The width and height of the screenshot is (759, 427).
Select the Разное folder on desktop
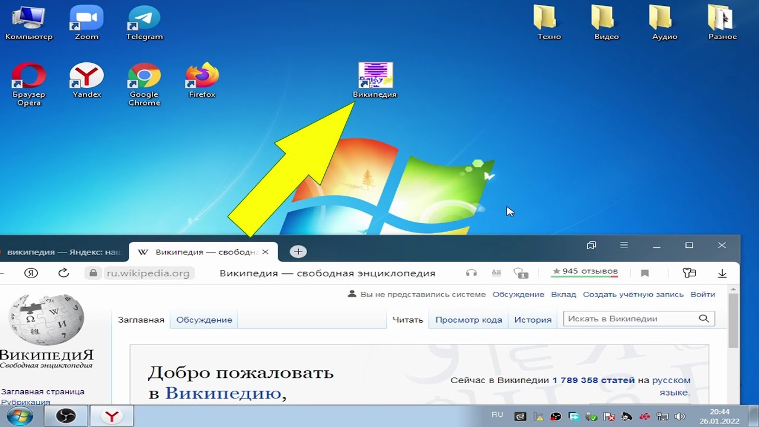[723, 24]
